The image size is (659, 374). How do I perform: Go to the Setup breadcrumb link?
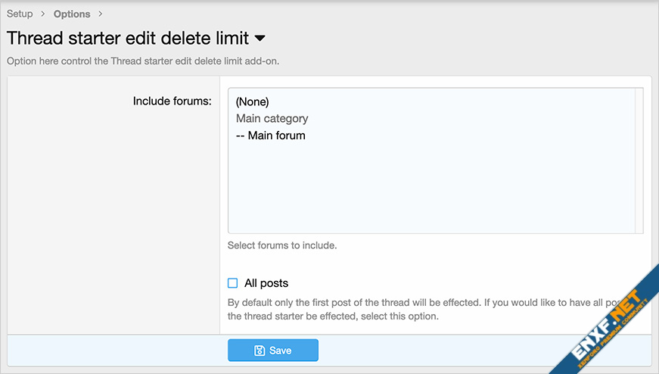(x=20, y=14)
